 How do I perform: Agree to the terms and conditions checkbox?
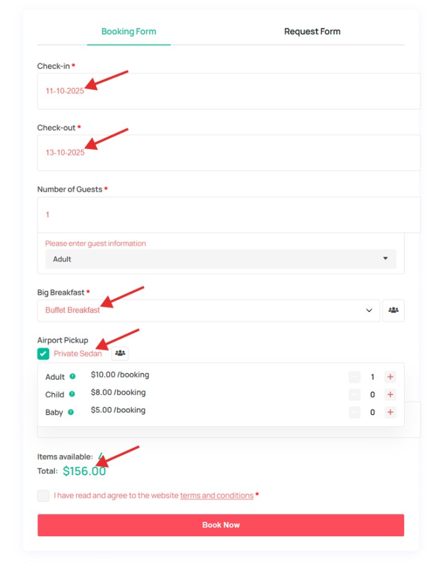tap(43, 496)
